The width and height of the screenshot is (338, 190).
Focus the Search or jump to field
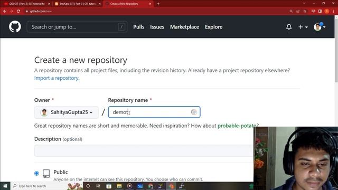(77, 27)
